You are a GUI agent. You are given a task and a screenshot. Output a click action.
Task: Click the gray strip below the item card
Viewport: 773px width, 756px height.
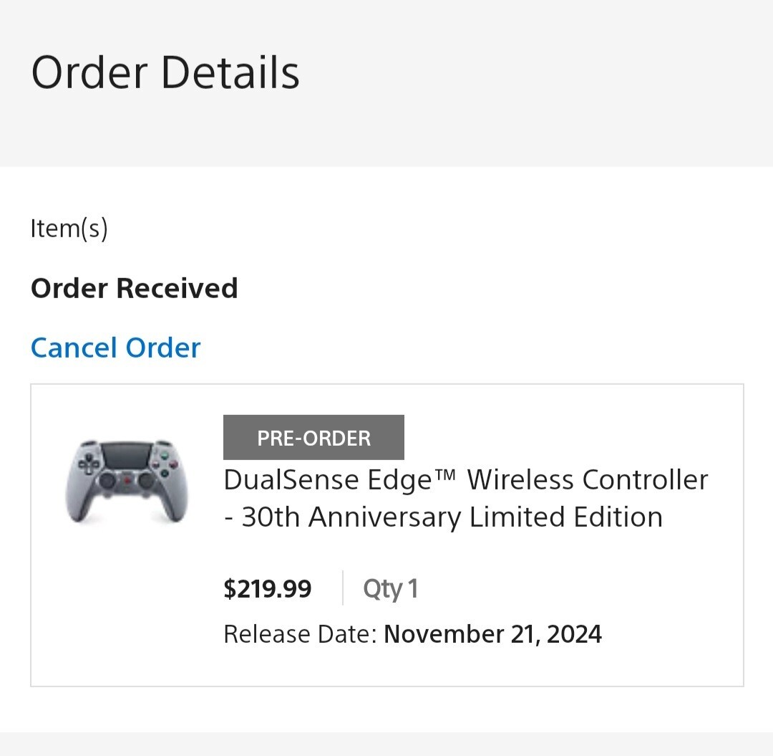[x=386, y=744]
